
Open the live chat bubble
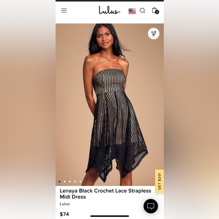tap(151, 206)
